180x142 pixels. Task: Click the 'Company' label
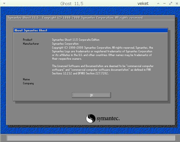[28, 83]
